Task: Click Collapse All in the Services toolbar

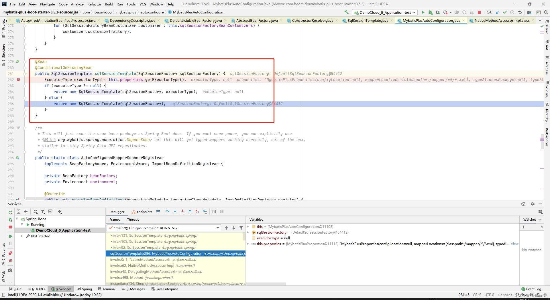Action: tap(26, 212)
